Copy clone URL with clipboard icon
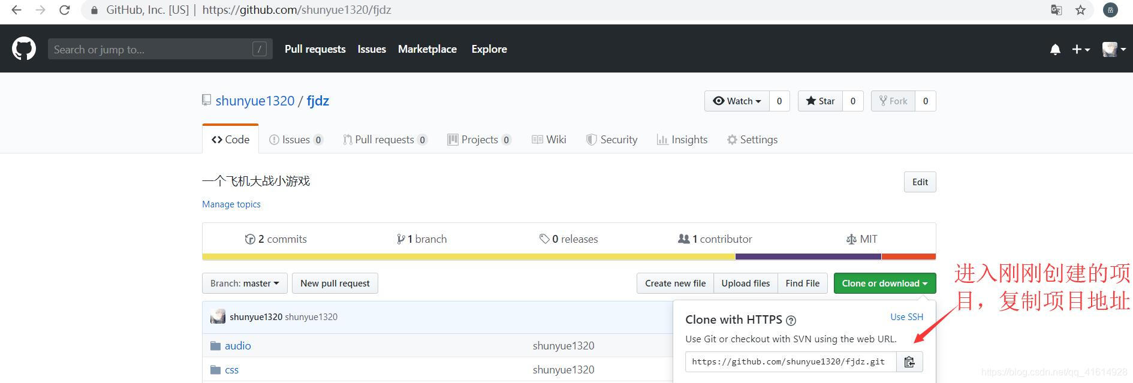The height and width of the screenshot is (383, 1133). [909, 362]
